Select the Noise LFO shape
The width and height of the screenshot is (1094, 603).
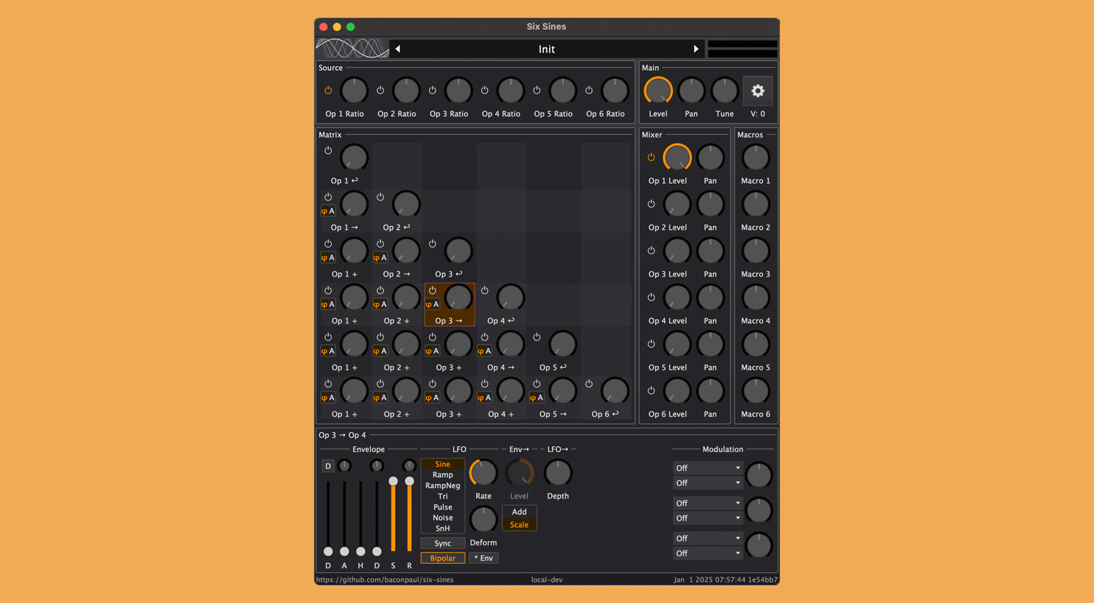(443, 518)
